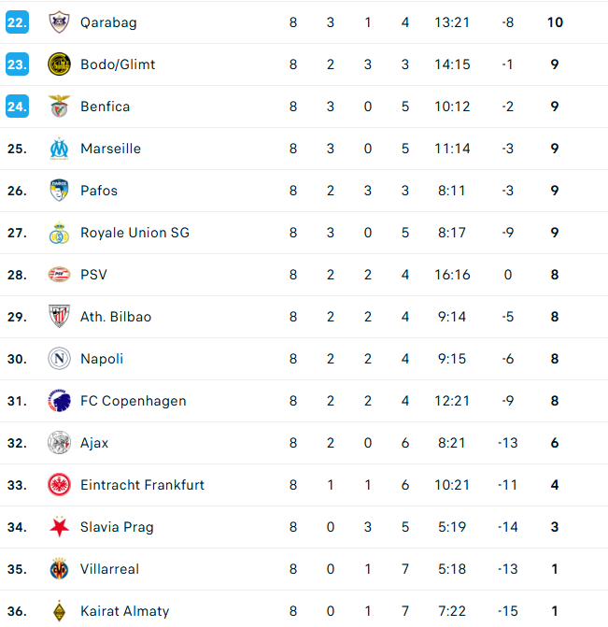Click the PSV club logo
The image size is (608, 627).
59,275
